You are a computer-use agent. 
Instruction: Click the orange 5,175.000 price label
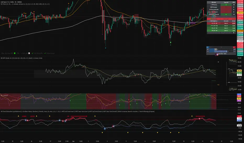click(240, 31)
